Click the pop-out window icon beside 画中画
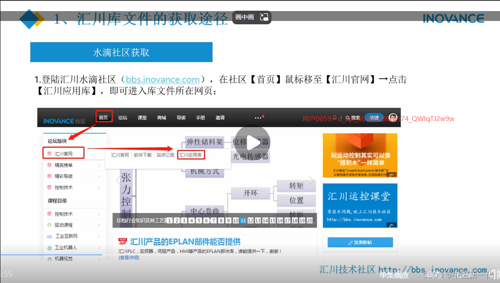 (264, 17)
